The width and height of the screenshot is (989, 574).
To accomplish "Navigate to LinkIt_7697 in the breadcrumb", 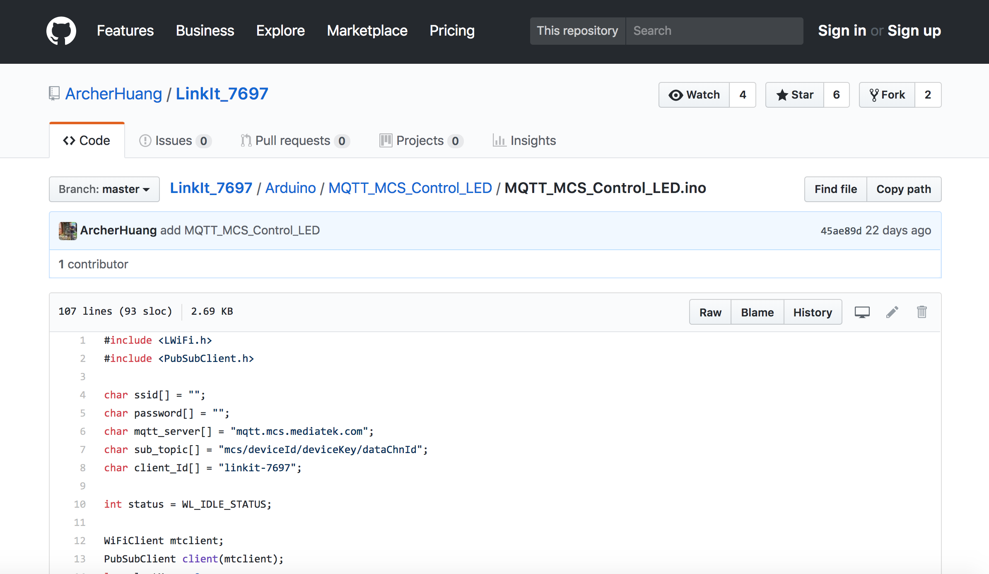I will tap(211, 188).
